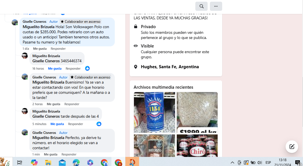Click the floating new message compose icon
The height and width of the screenshot is (166, 303).
292,147
